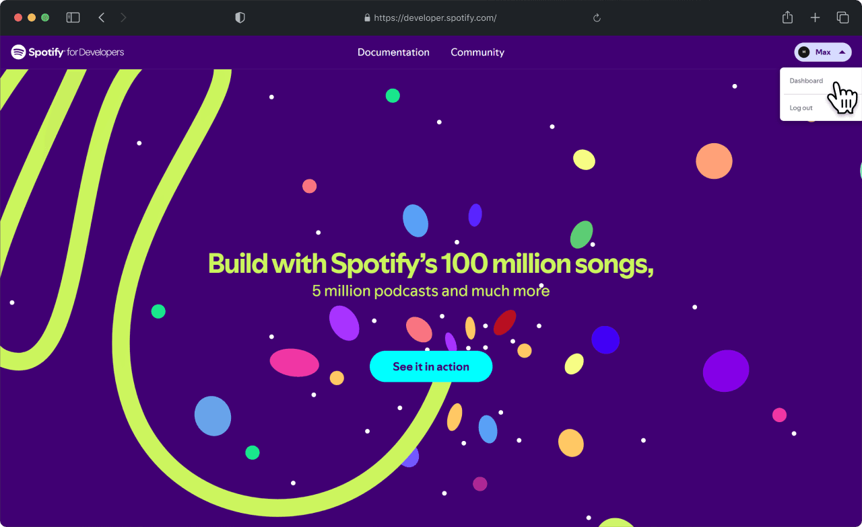Choose Log out from the user menu
The width and height of the screenshot is (862, 527).
[801, 108]
